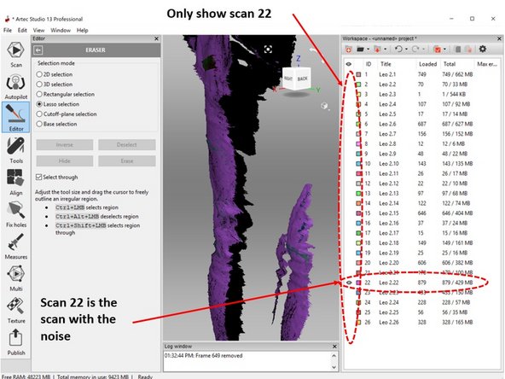This screenshot has height=379, width=505.
Task: Undo the last action in Workspace
Action: coord(398,49)
